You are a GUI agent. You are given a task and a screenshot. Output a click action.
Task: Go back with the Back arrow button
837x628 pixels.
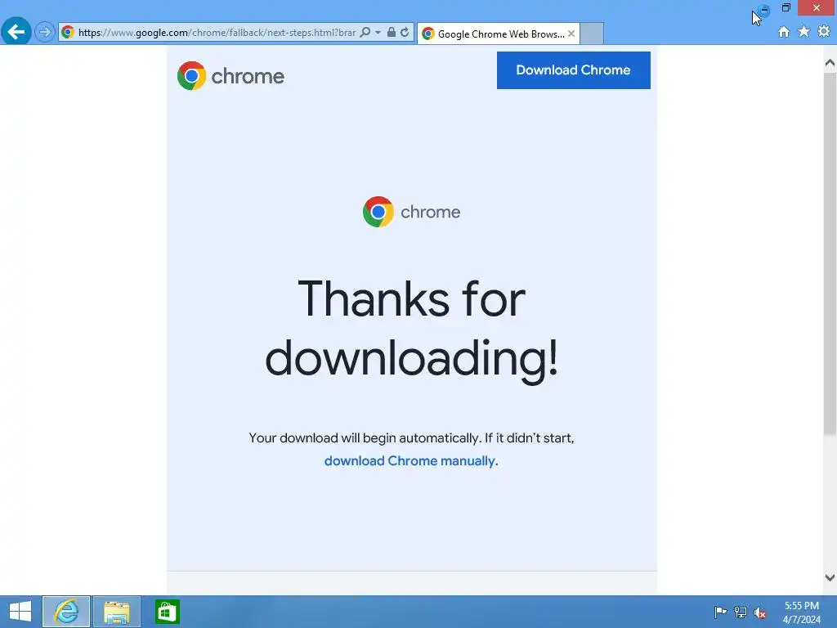(16, 32)
